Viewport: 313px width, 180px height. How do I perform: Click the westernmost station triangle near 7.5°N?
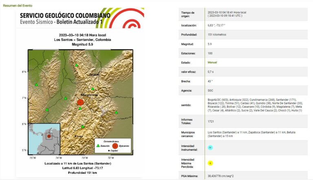pyautogui.click(x=37, y=85)
